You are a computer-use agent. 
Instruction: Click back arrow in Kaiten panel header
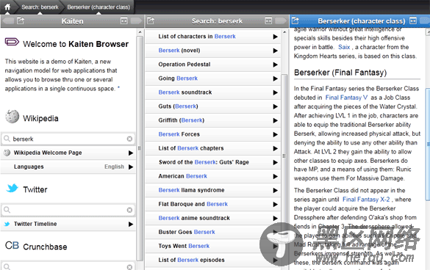click(8, 21)
